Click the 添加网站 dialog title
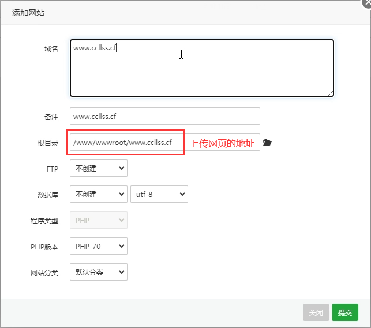Viewport: 371px width, 328px height. [x=28, y=12]
